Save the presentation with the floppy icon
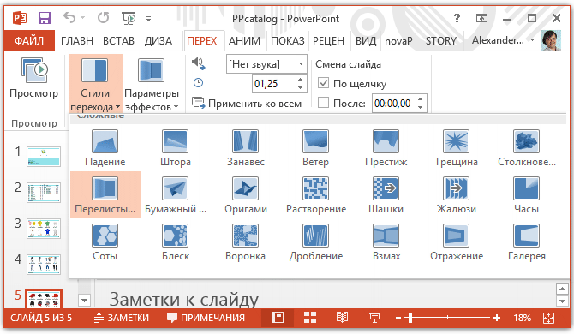Screen dimensions: 574x334 pos(45,18)
